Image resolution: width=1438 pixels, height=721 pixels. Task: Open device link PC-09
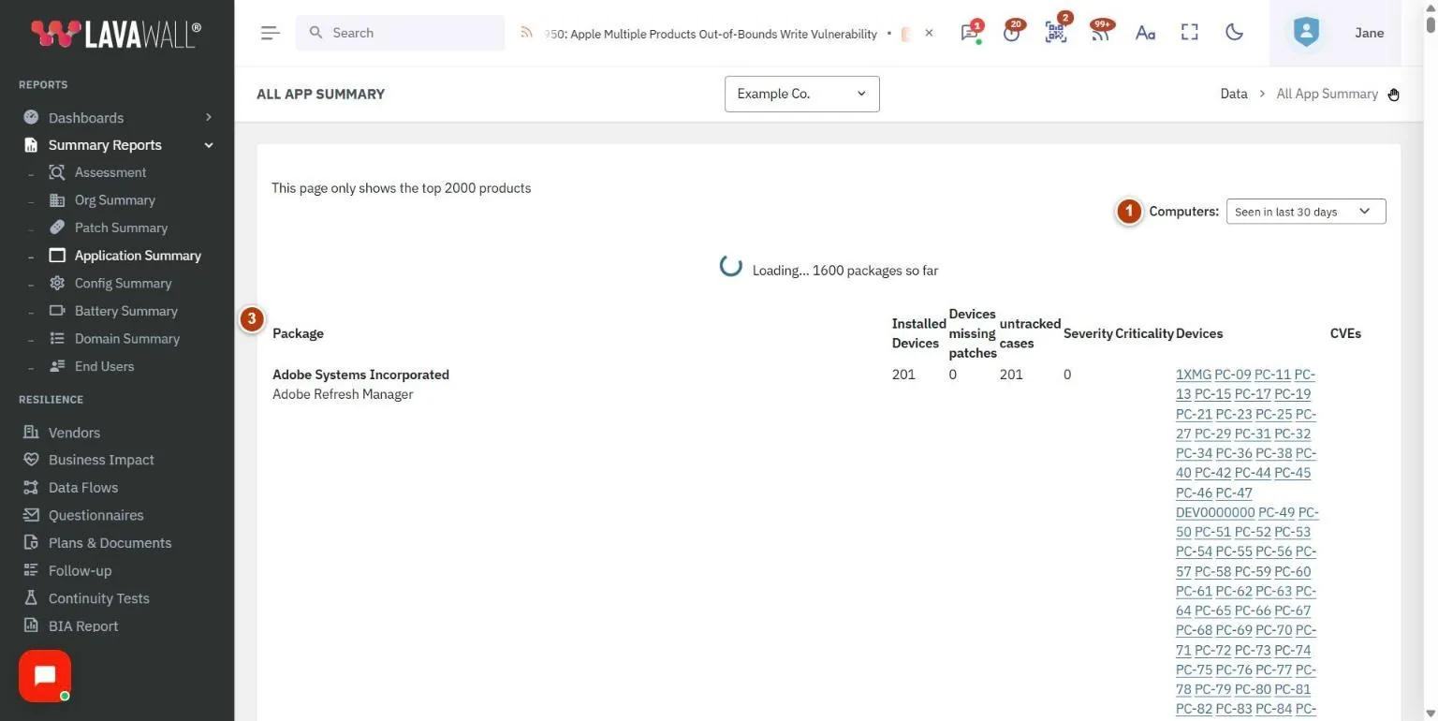tap(1233, 375)
